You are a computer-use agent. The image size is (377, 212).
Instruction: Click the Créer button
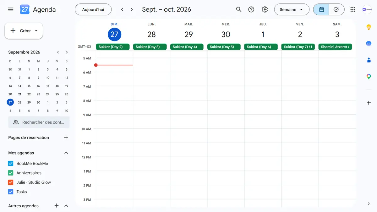24,31
